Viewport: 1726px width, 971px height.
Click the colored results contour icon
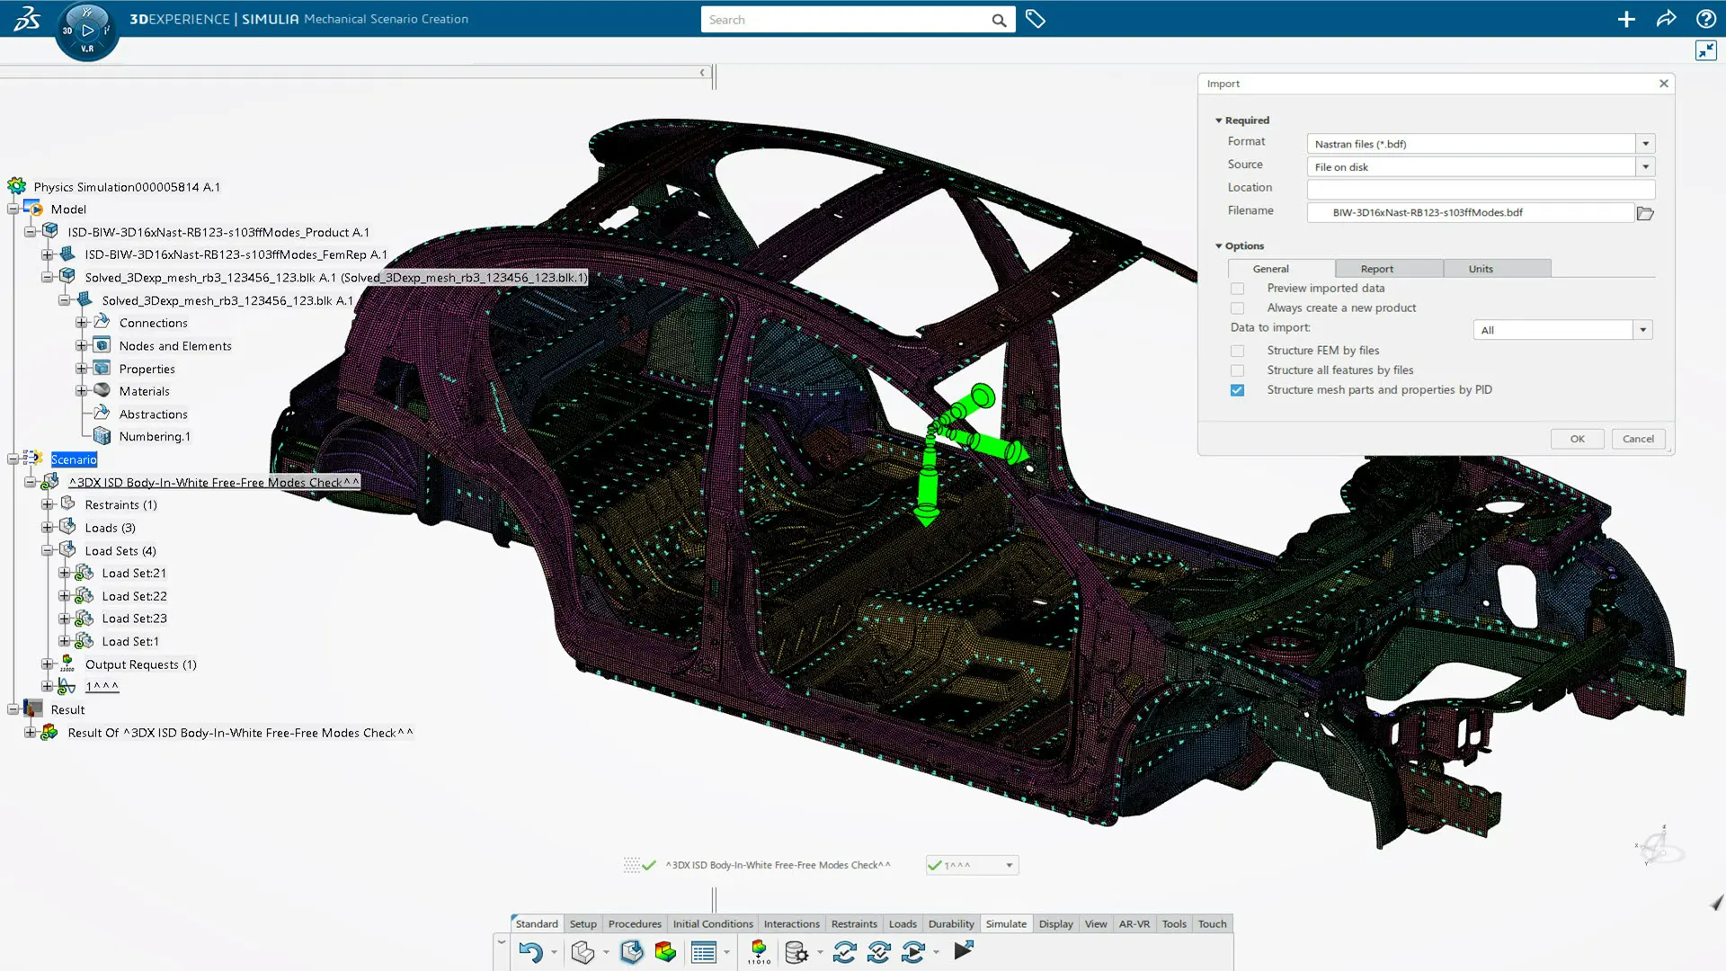pyautogui.click(x=666, y=952)
